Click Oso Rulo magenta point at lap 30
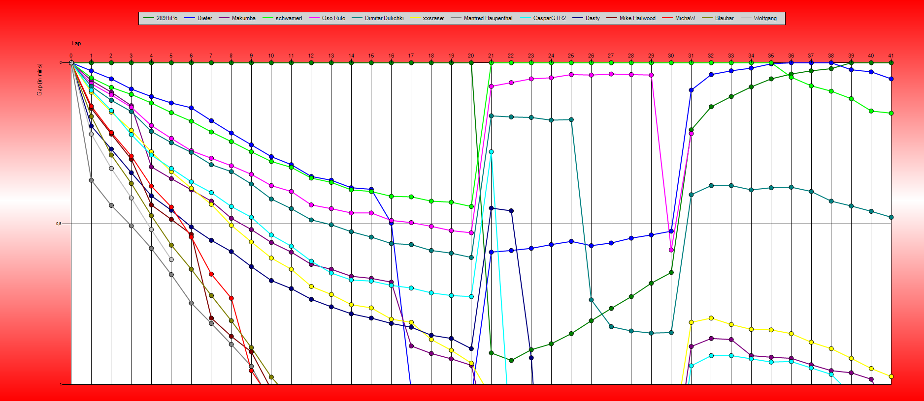The height and width of the screenshot is (401, 924). [671, 250]
